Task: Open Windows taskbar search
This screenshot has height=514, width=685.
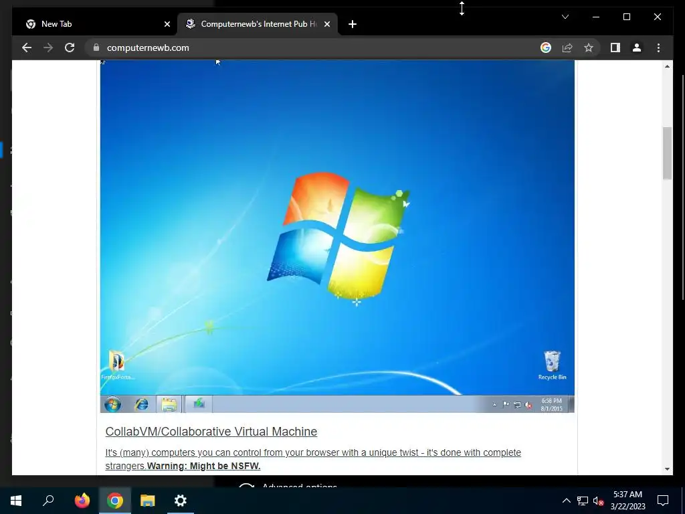Action: [x=48, y=501]
